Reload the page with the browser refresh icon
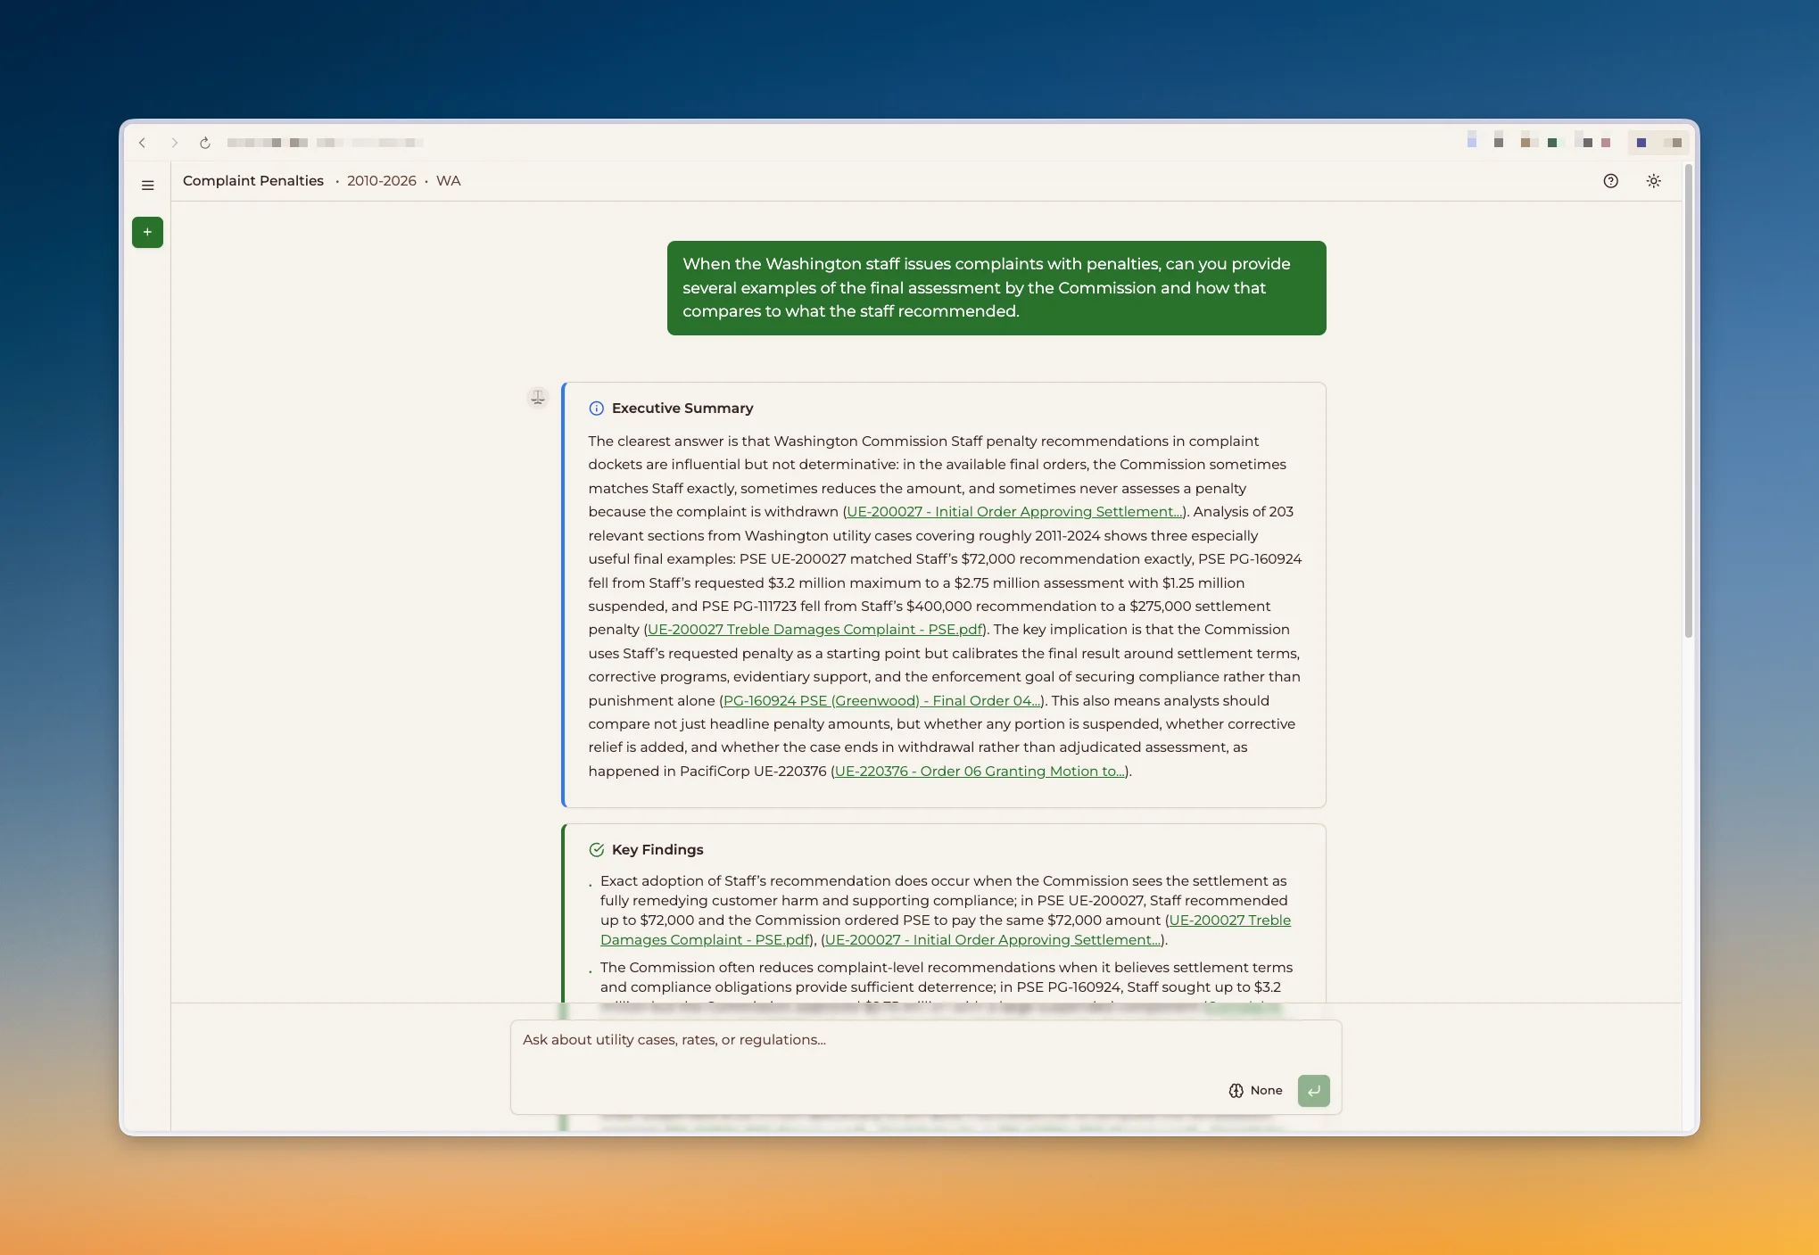 click(204, 142)
